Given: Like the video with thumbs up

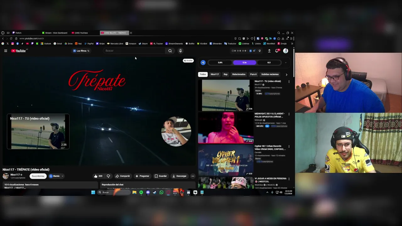Looking at the screenshot, I should click(x=98, y=176).
